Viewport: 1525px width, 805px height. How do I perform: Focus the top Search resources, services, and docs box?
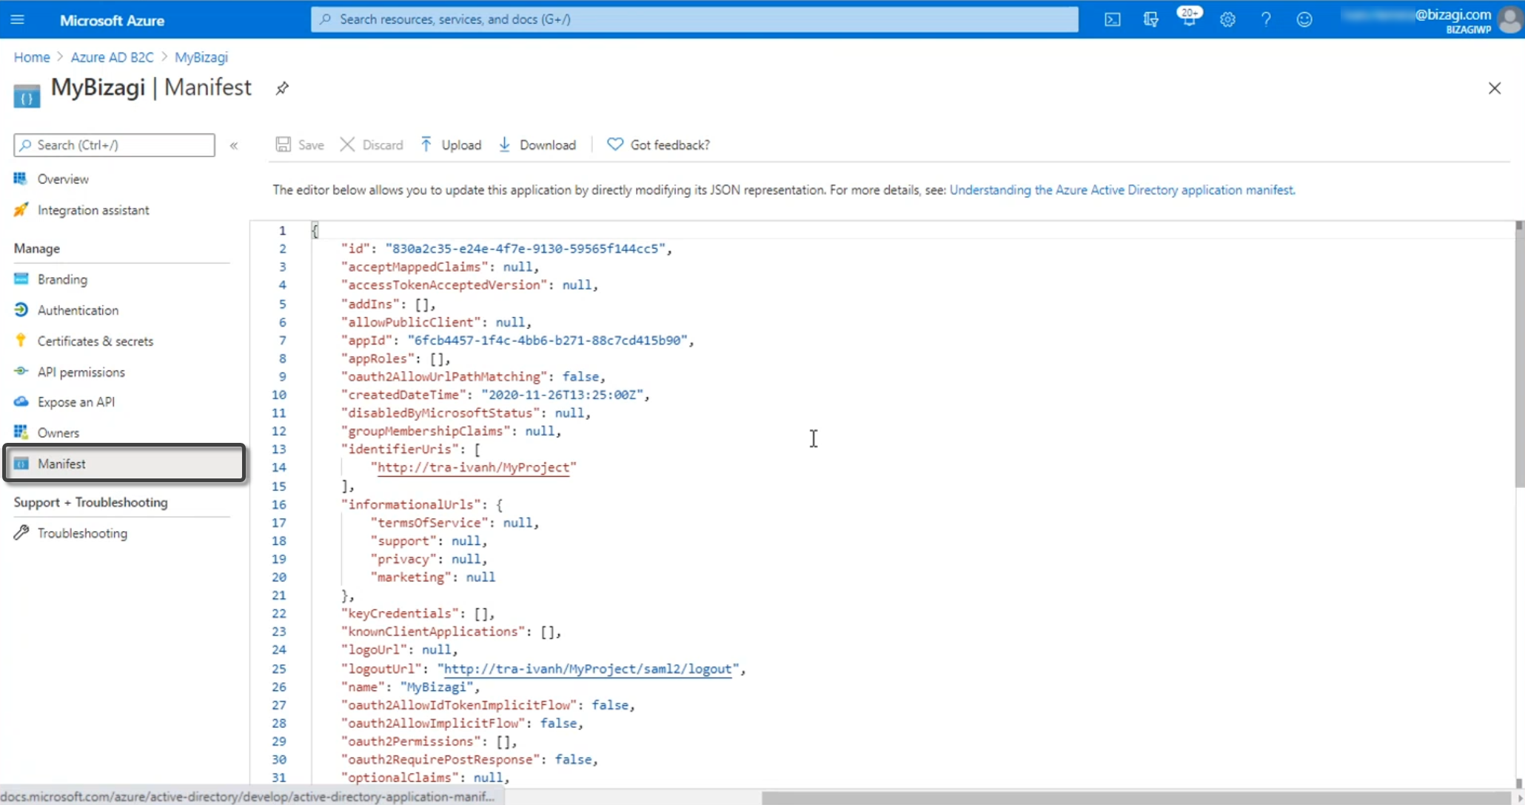click(694, 19)
